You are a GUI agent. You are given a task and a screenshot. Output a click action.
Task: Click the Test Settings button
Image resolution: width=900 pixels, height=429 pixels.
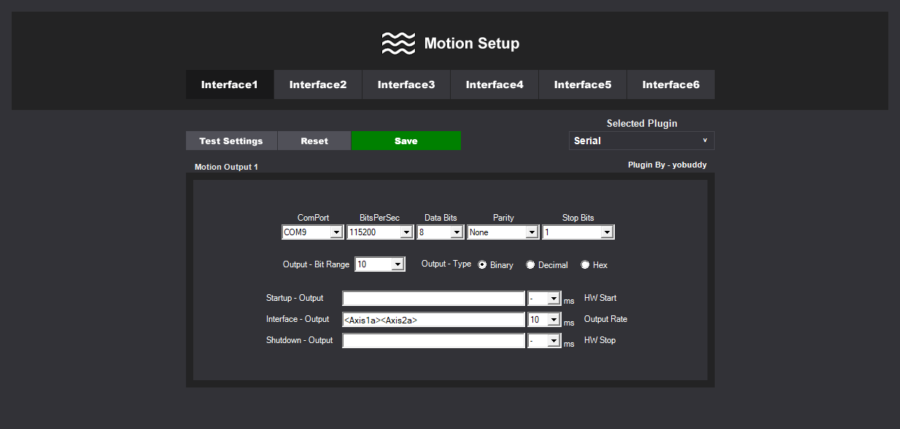(231, 141)
